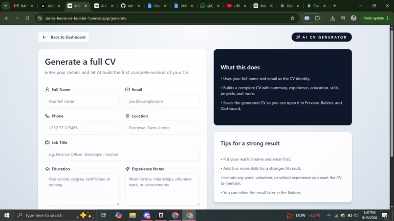
Task: Click the sparkle icon beside Experience Notes
Action: [128, 169]
